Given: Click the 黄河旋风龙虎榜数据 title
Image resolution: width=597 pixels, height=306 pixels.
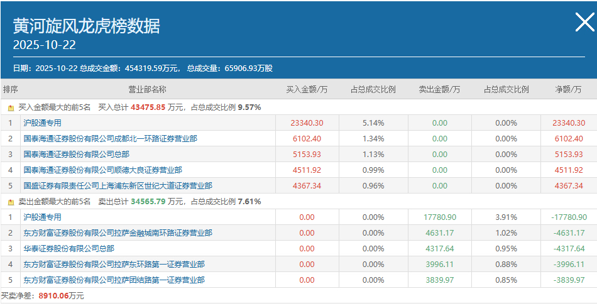Looking at the screenshot, I should click(x=87, y=26).
